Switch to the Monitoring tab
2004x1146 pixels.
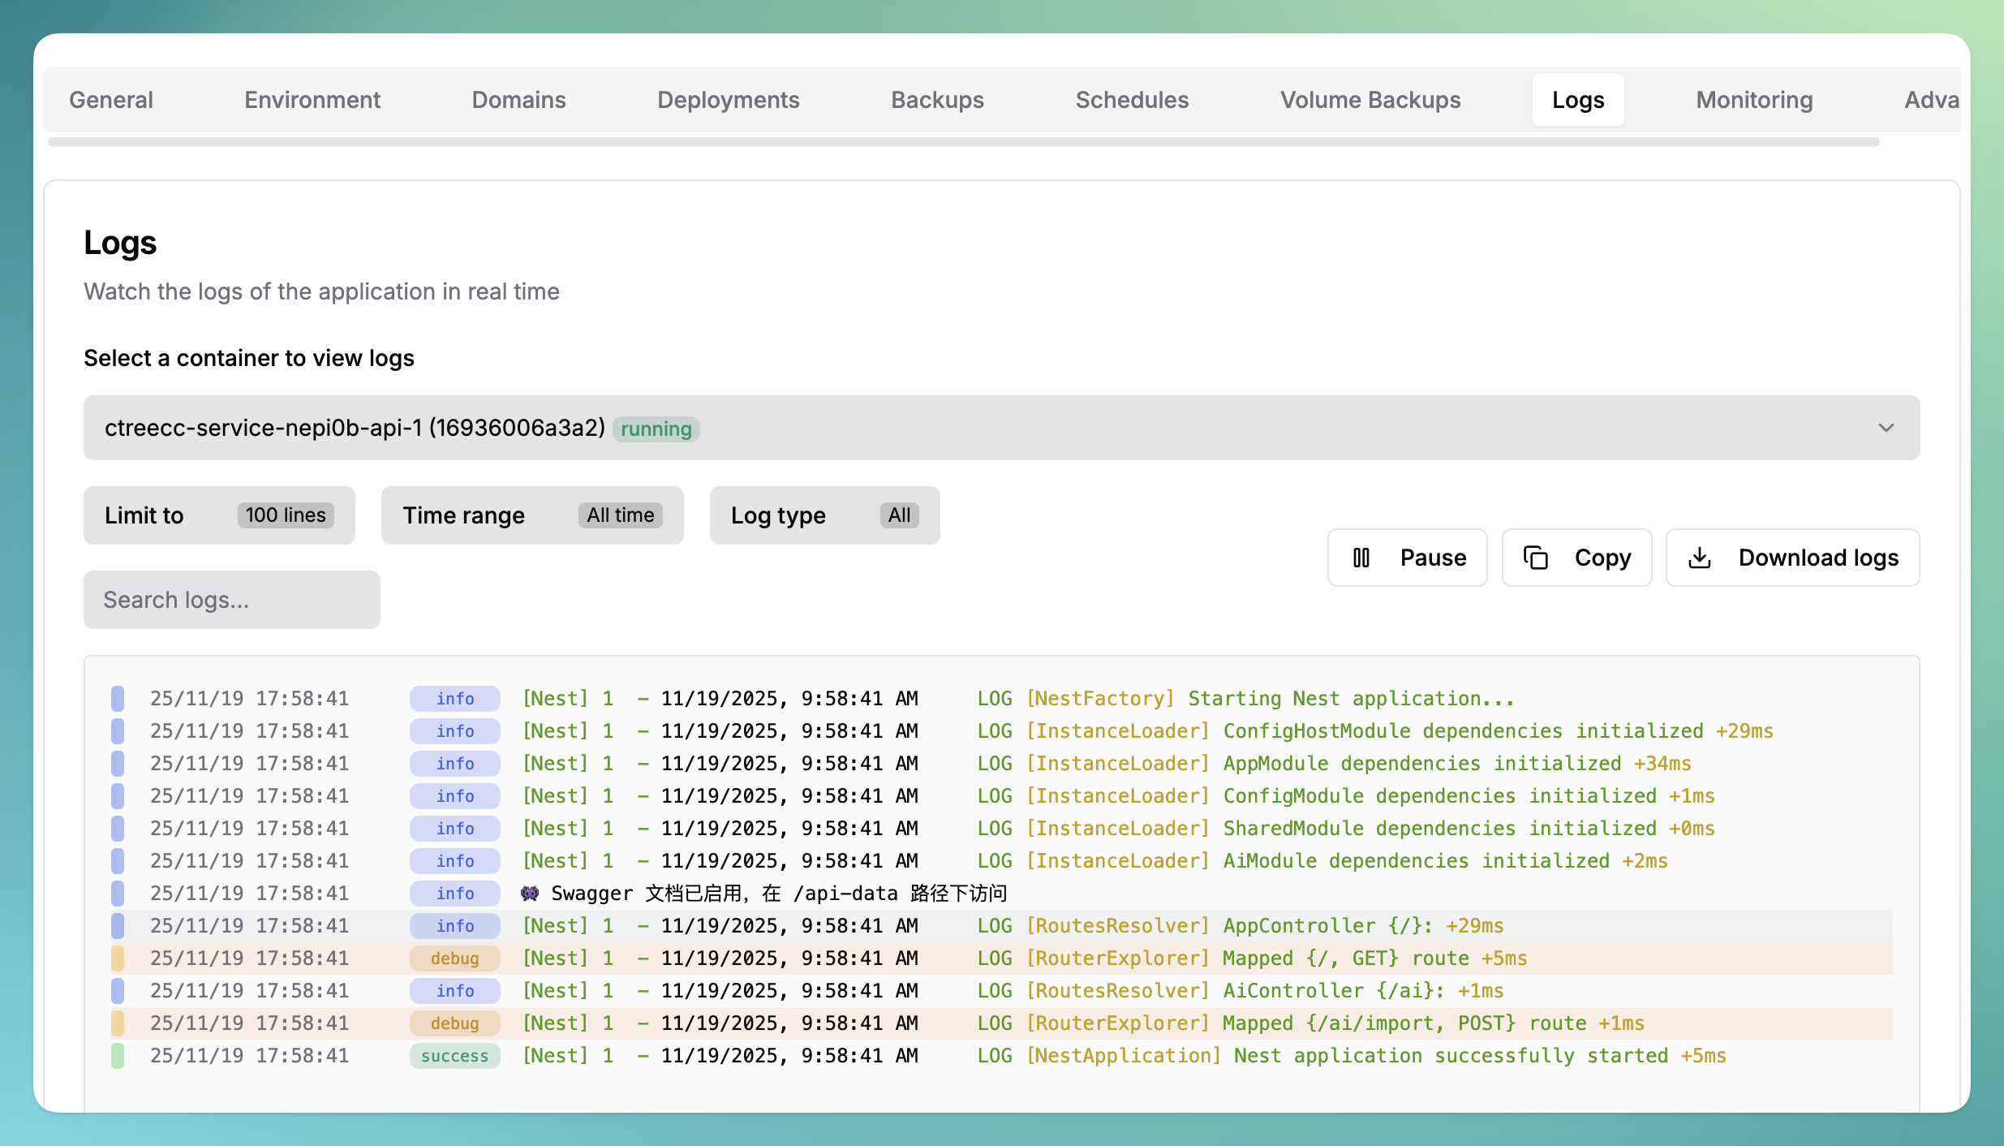click(x=1754, y=100)
